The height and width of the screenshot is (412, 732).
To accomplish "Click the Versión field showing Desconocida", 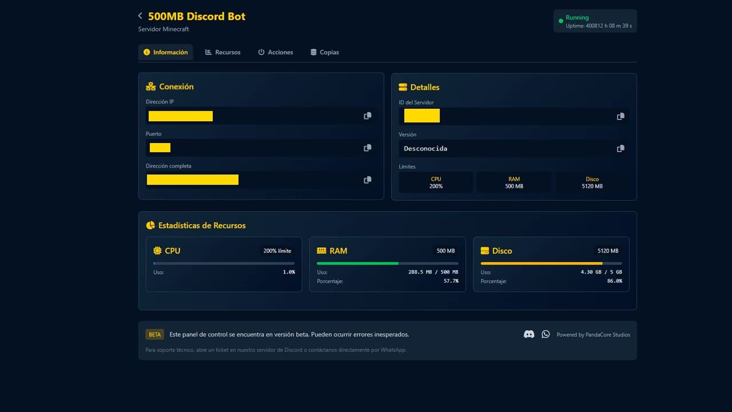I will pyautogui.click(x=514, y=148).
